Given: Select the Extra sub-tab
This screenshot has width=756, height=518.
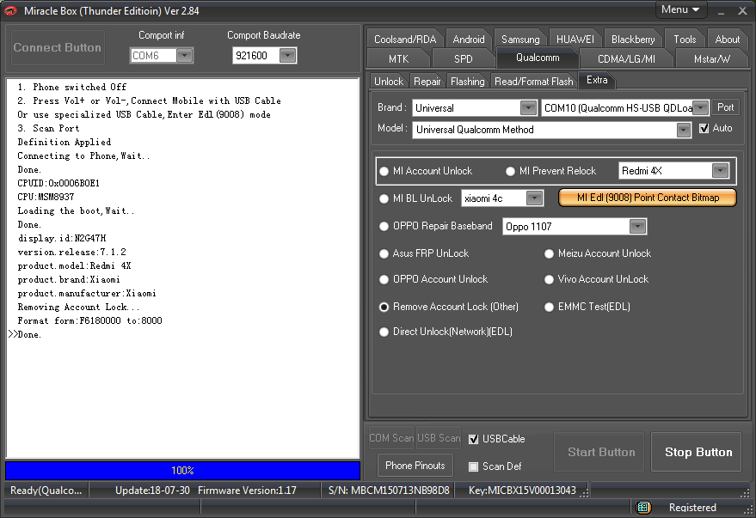Looking at the screenshot, I should [597, 80].
